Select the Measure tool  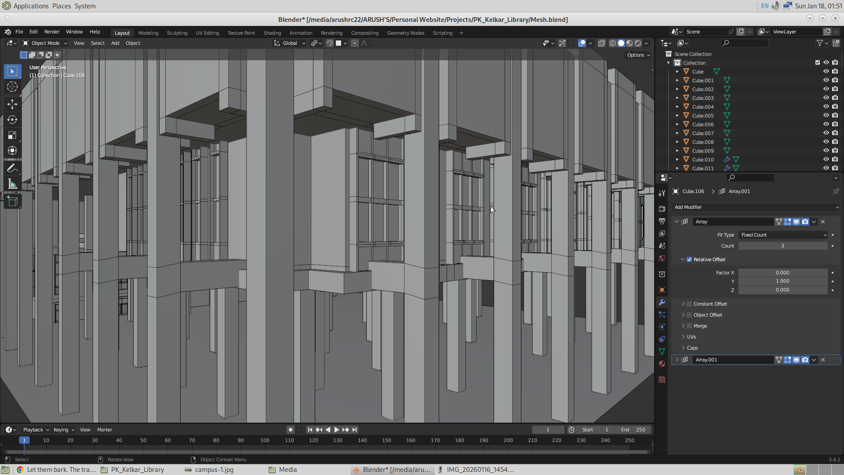(x=12, y=184)
